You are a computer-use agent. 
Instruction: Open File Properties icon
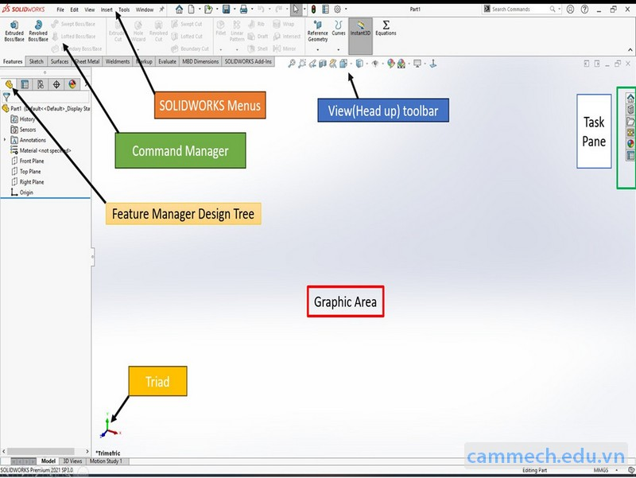pos(325,9)
